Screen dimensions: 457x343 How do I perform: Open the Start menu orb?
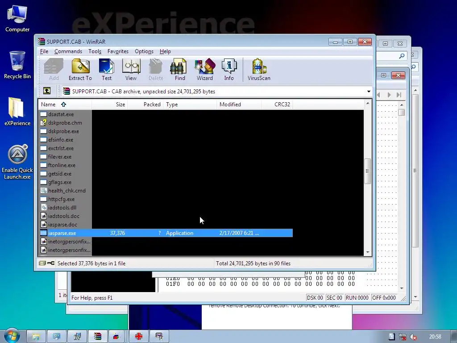pos(12,336)
